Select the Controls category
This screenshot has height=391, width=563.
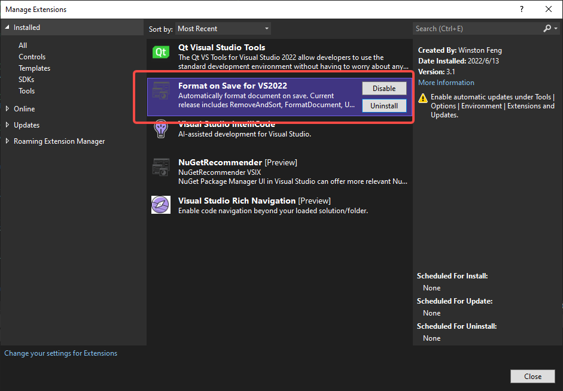[32, 57]
